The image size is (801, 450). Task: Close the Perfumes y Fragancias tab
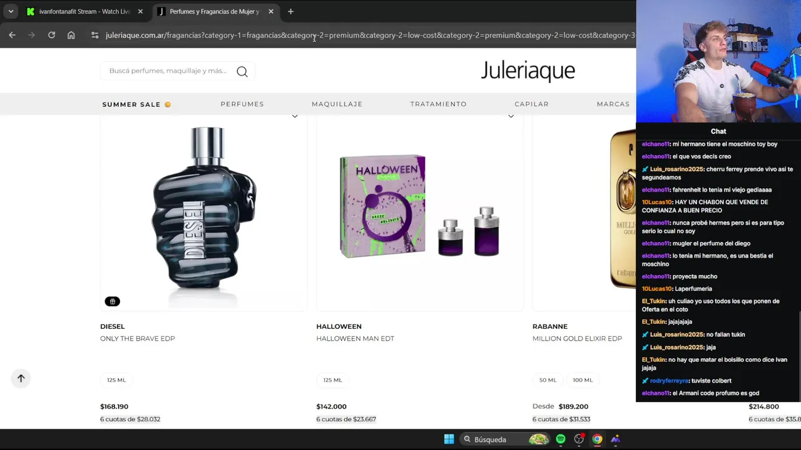tap(271, 11)
